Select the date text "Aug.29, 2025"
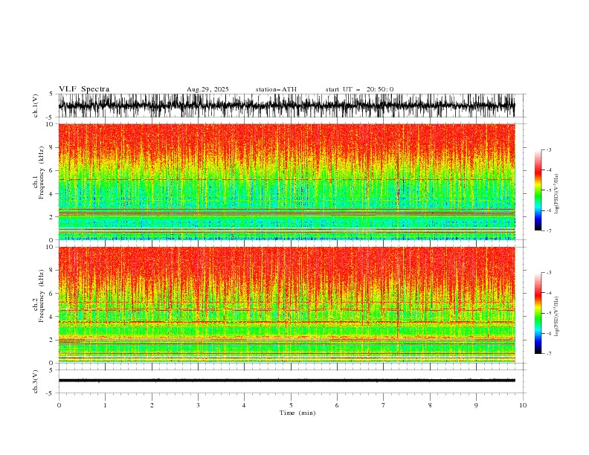The width and height of the screenshot is (589, 455). [207, 89]
